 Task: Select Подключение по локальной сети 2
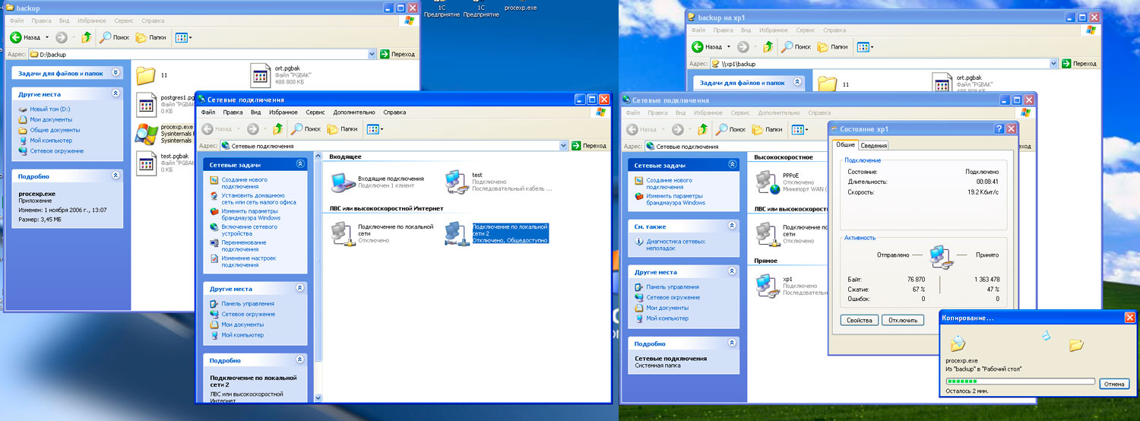457,233
